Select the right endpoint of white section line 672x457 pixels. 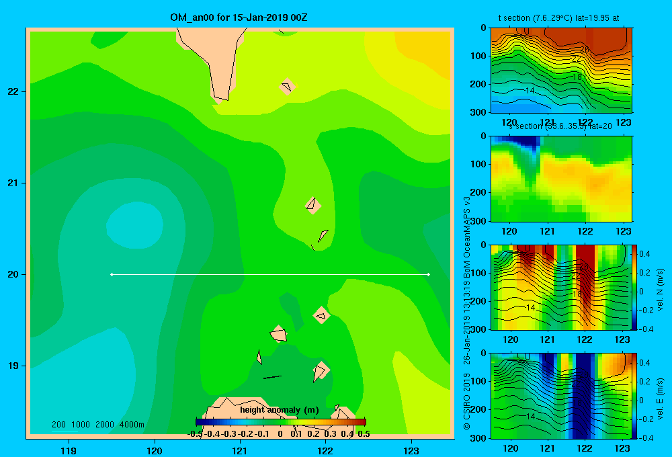point(429,274)
